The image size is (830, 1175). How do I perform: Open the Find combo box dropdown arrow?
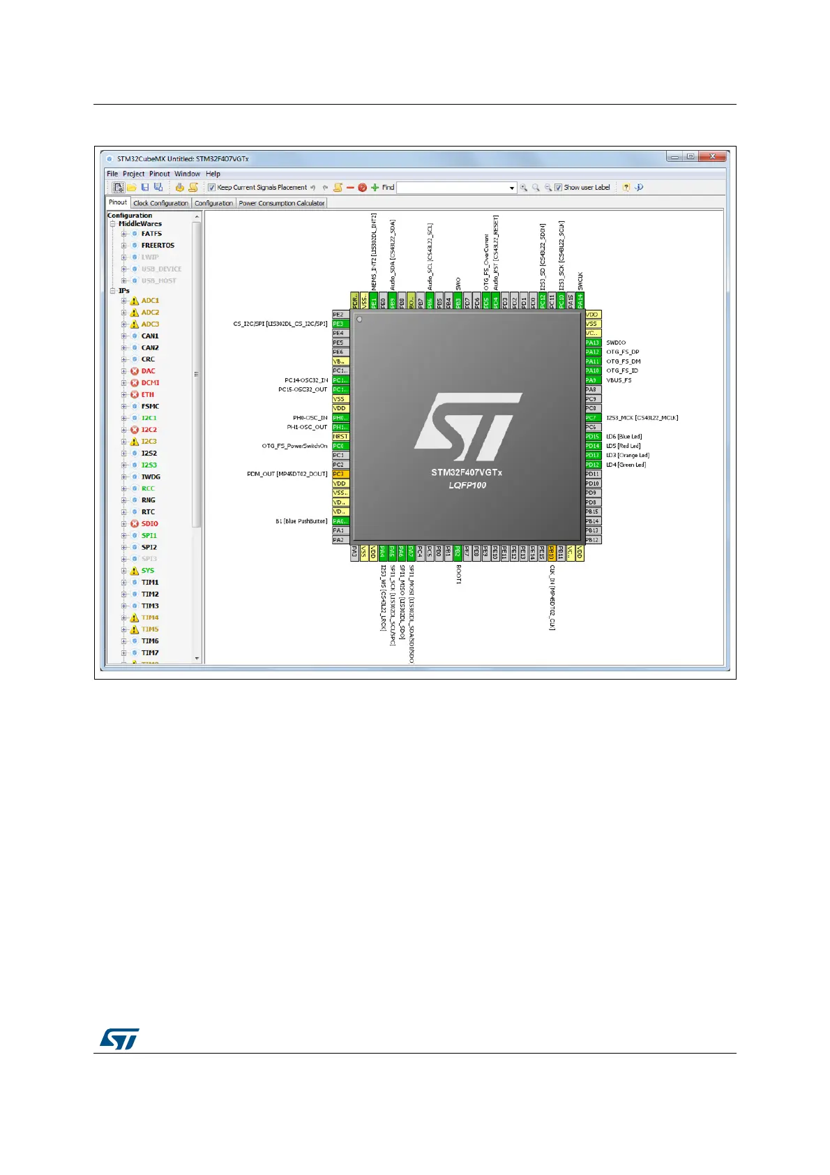[x=512, y=188]
